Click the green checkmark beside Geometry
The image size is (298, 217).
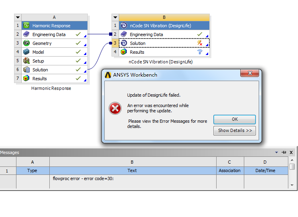point(78,43)
